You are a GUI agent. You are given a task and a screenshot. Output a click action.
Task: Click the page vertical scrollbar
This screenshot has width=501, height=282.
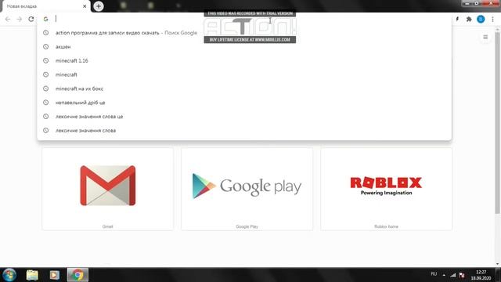[x=498, y=123]
